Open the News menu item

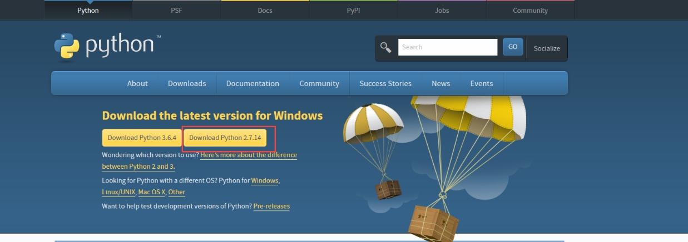tap(441, 83)
